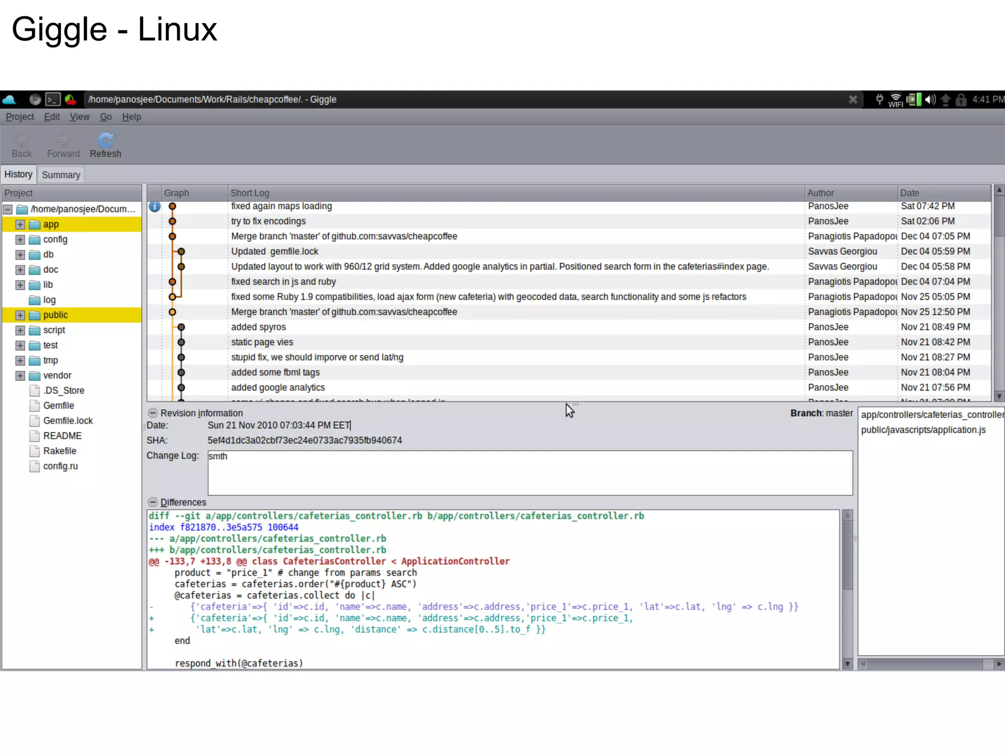Click the info icon beside first commit
The image size is (1005, 754).
pos(155,207)
